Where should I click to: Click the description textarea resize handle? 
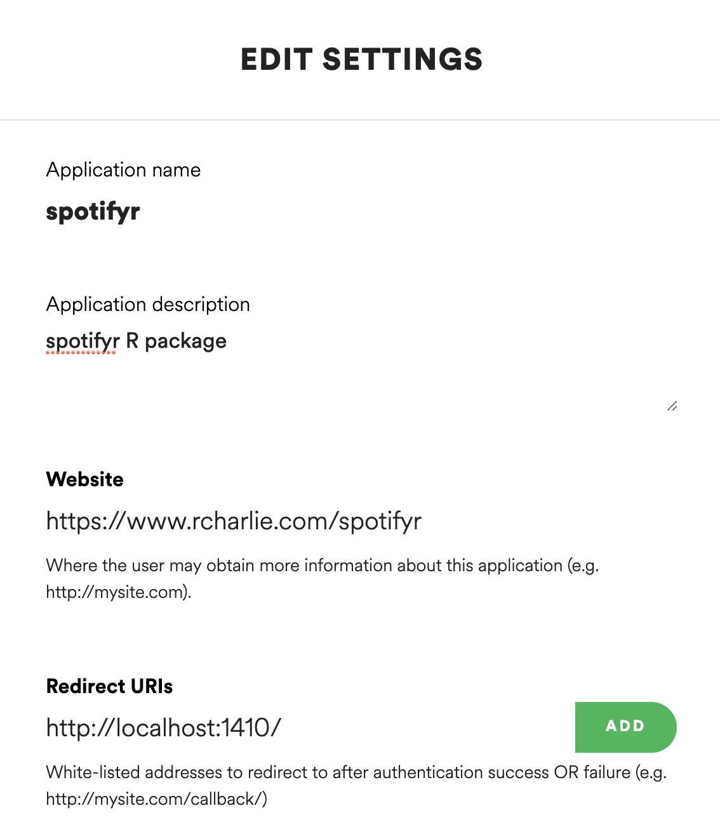[672, 406]
